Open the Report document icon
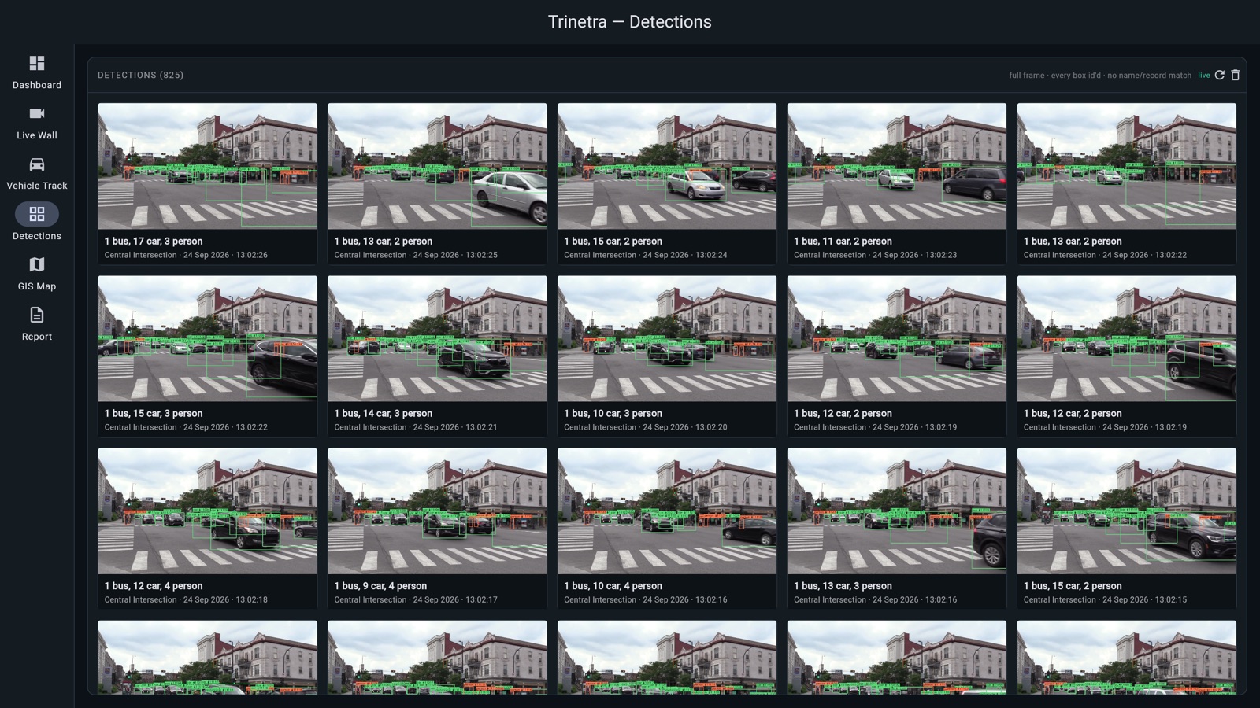1260x708 pixels. point(37,315)
